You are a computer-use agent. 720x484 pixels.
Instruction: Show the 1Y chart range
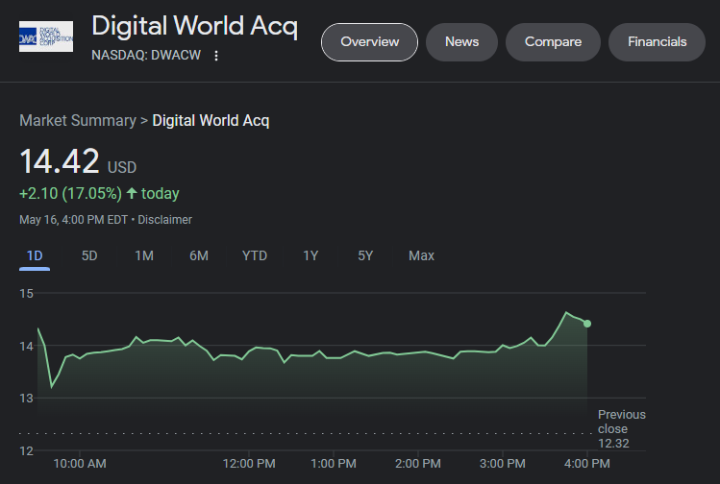point(310,255)
